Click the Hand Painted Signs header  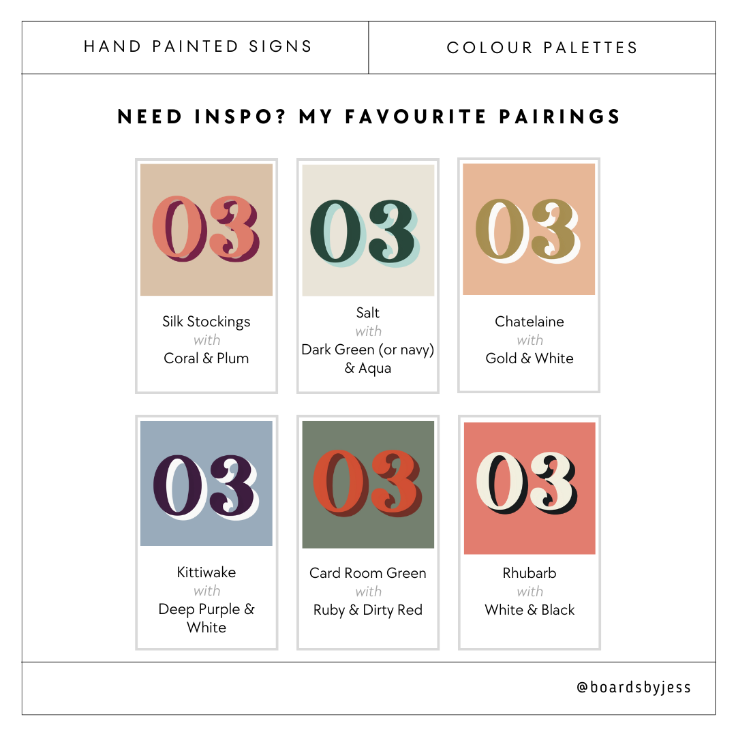pos(198,47)
